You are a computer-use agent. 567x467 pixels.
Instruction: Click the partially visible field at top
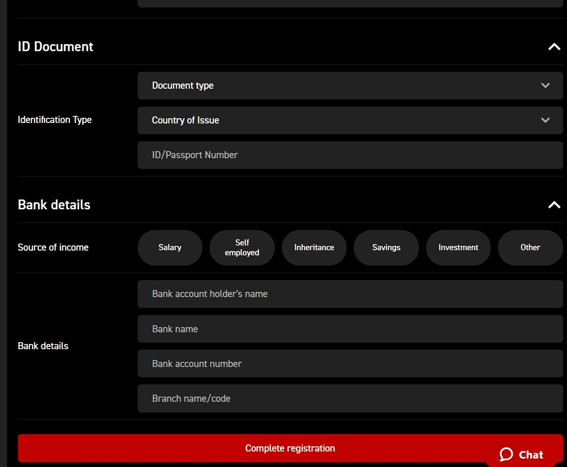tap(350, 3)
